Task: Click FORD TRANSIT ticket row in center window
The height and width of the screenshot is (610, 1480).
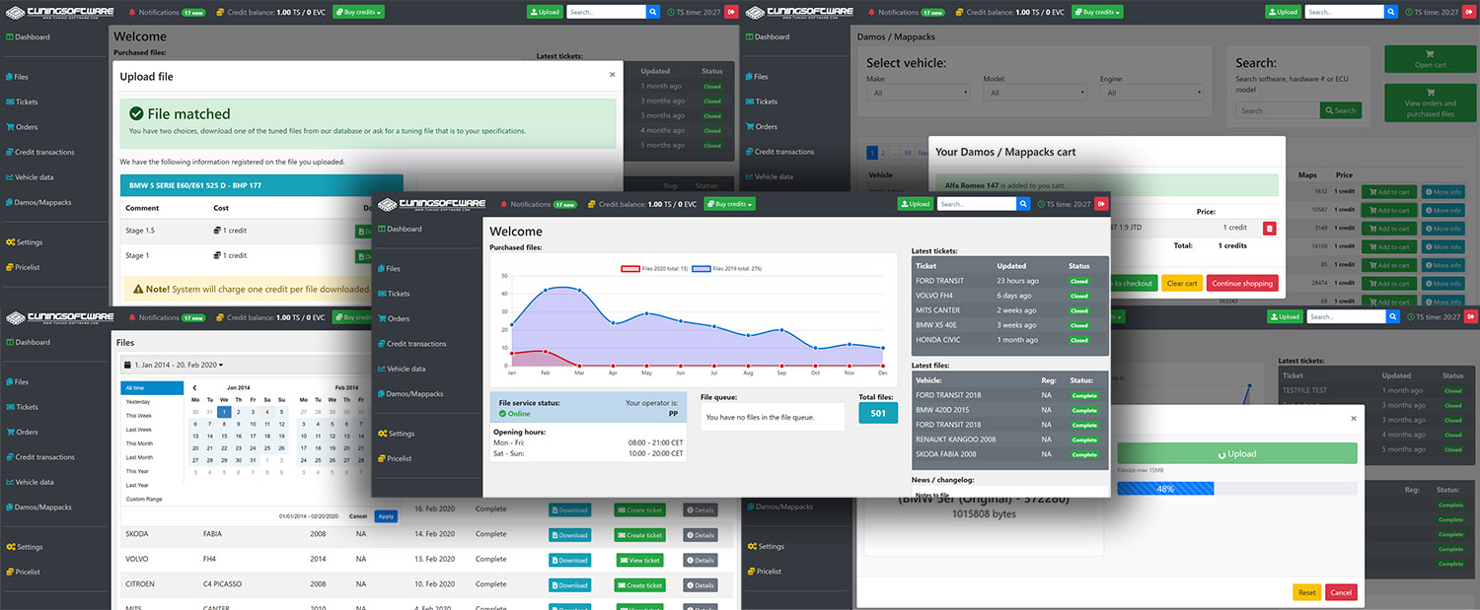Action: [x=1009, y=281]
